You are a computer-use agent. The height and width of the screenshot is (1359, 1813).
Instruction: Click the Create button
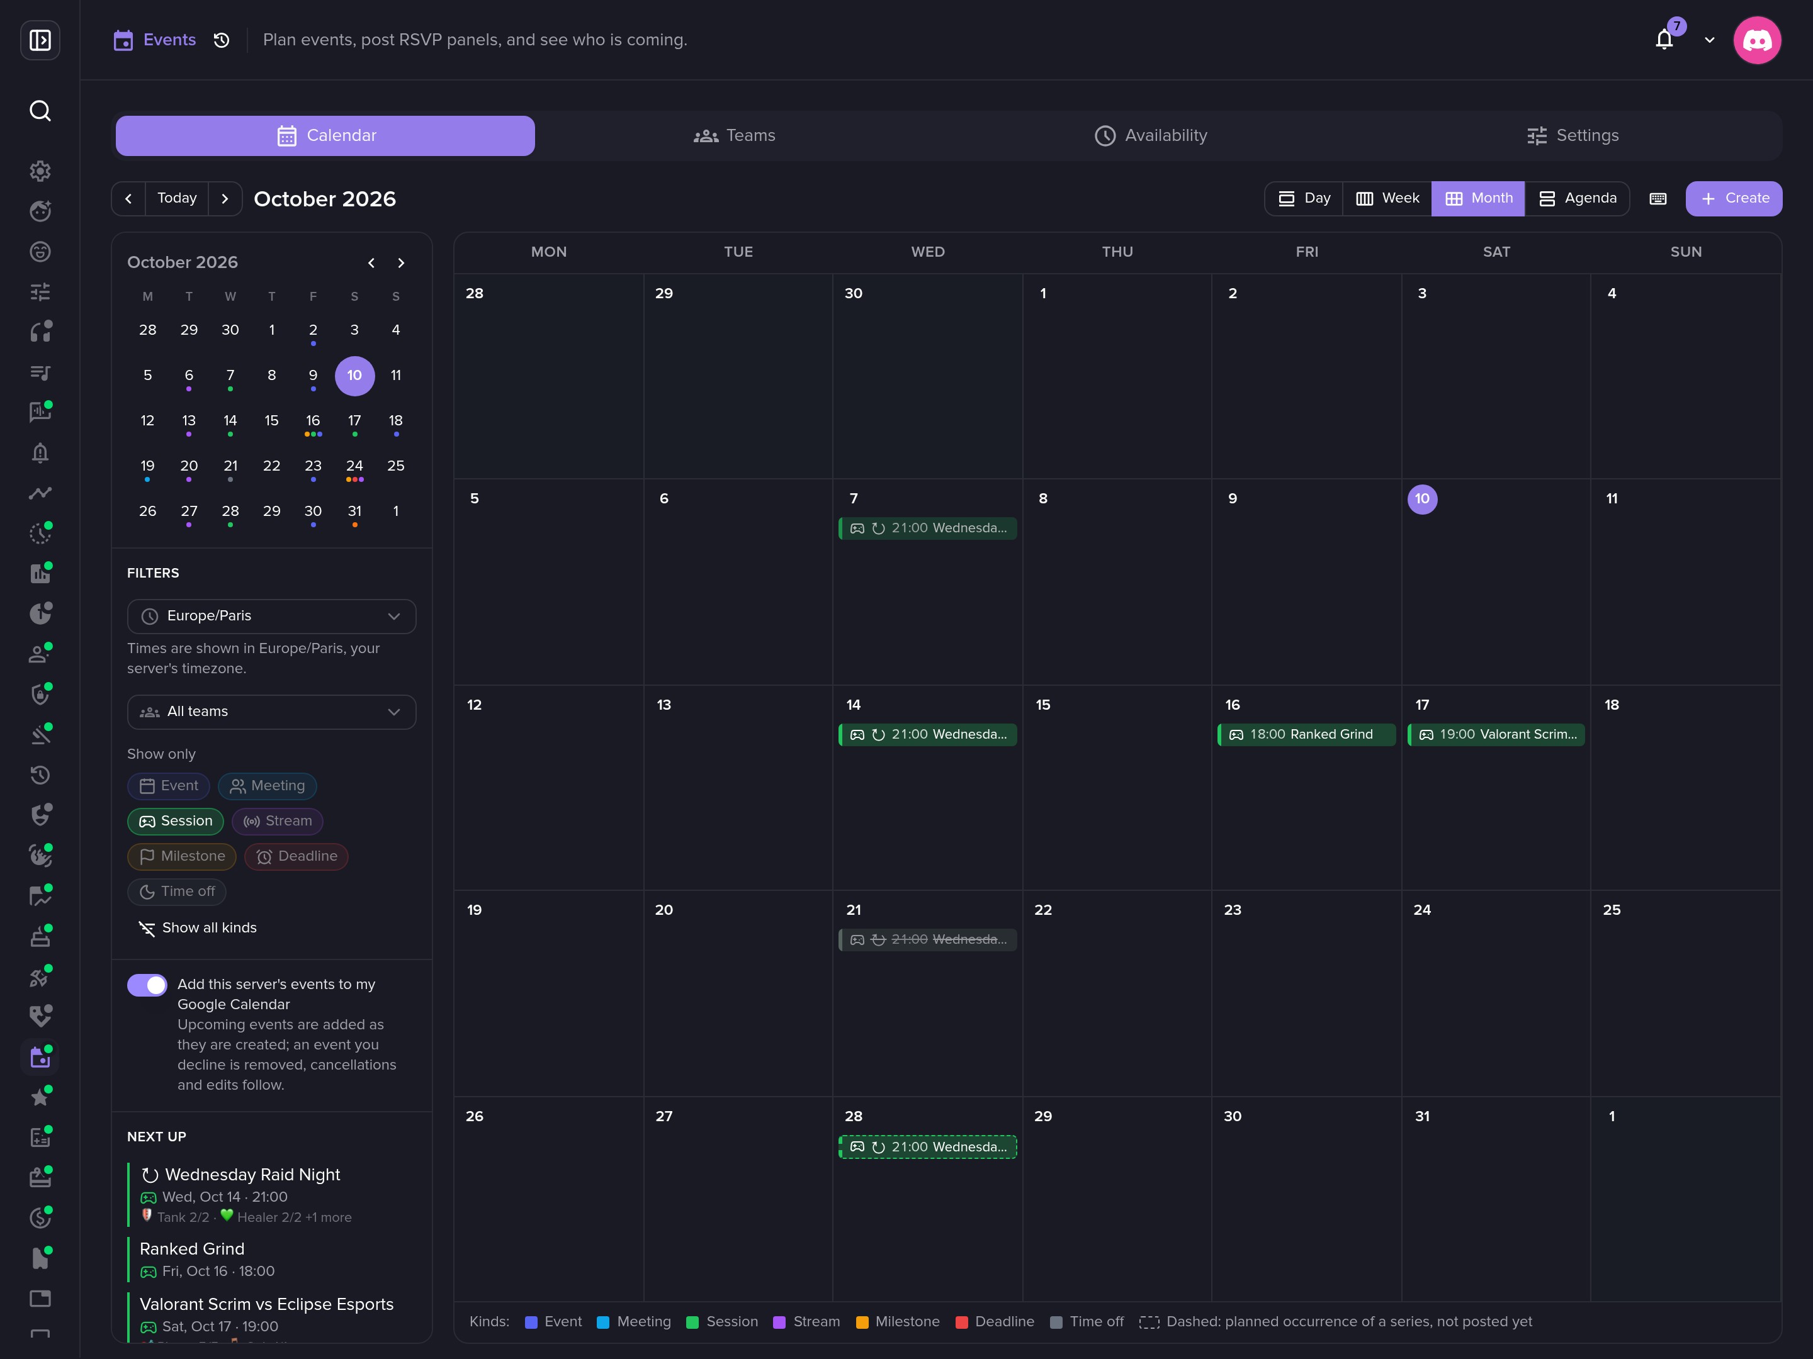click(x=1734, y=199)
